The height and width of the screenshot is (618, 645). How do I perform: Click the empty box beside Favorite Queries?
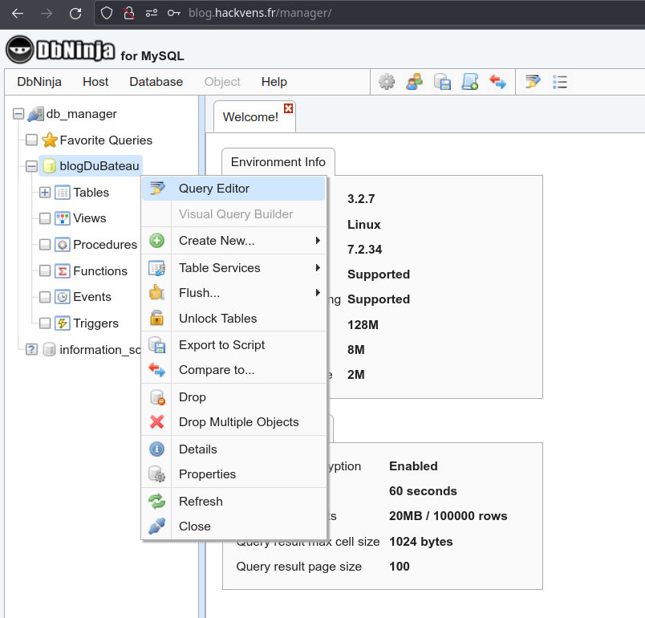pos(31,140)
